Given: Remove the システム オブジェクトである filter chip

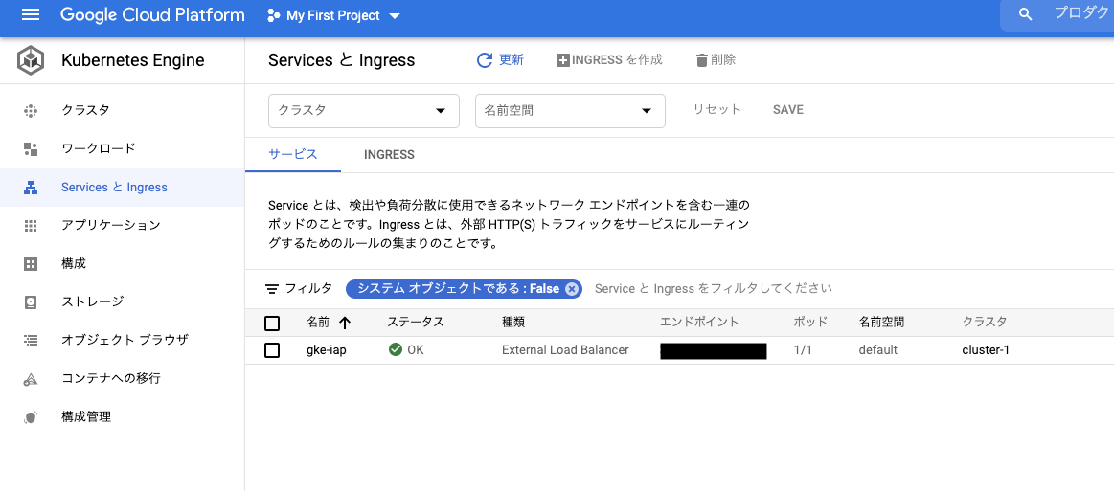Looking at the screenshot, I should (x=571, y=289).
